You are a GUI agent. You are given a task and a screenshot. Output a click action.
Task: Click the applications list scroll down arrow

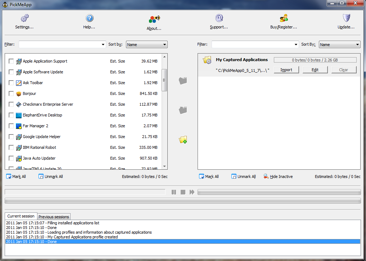164,166
